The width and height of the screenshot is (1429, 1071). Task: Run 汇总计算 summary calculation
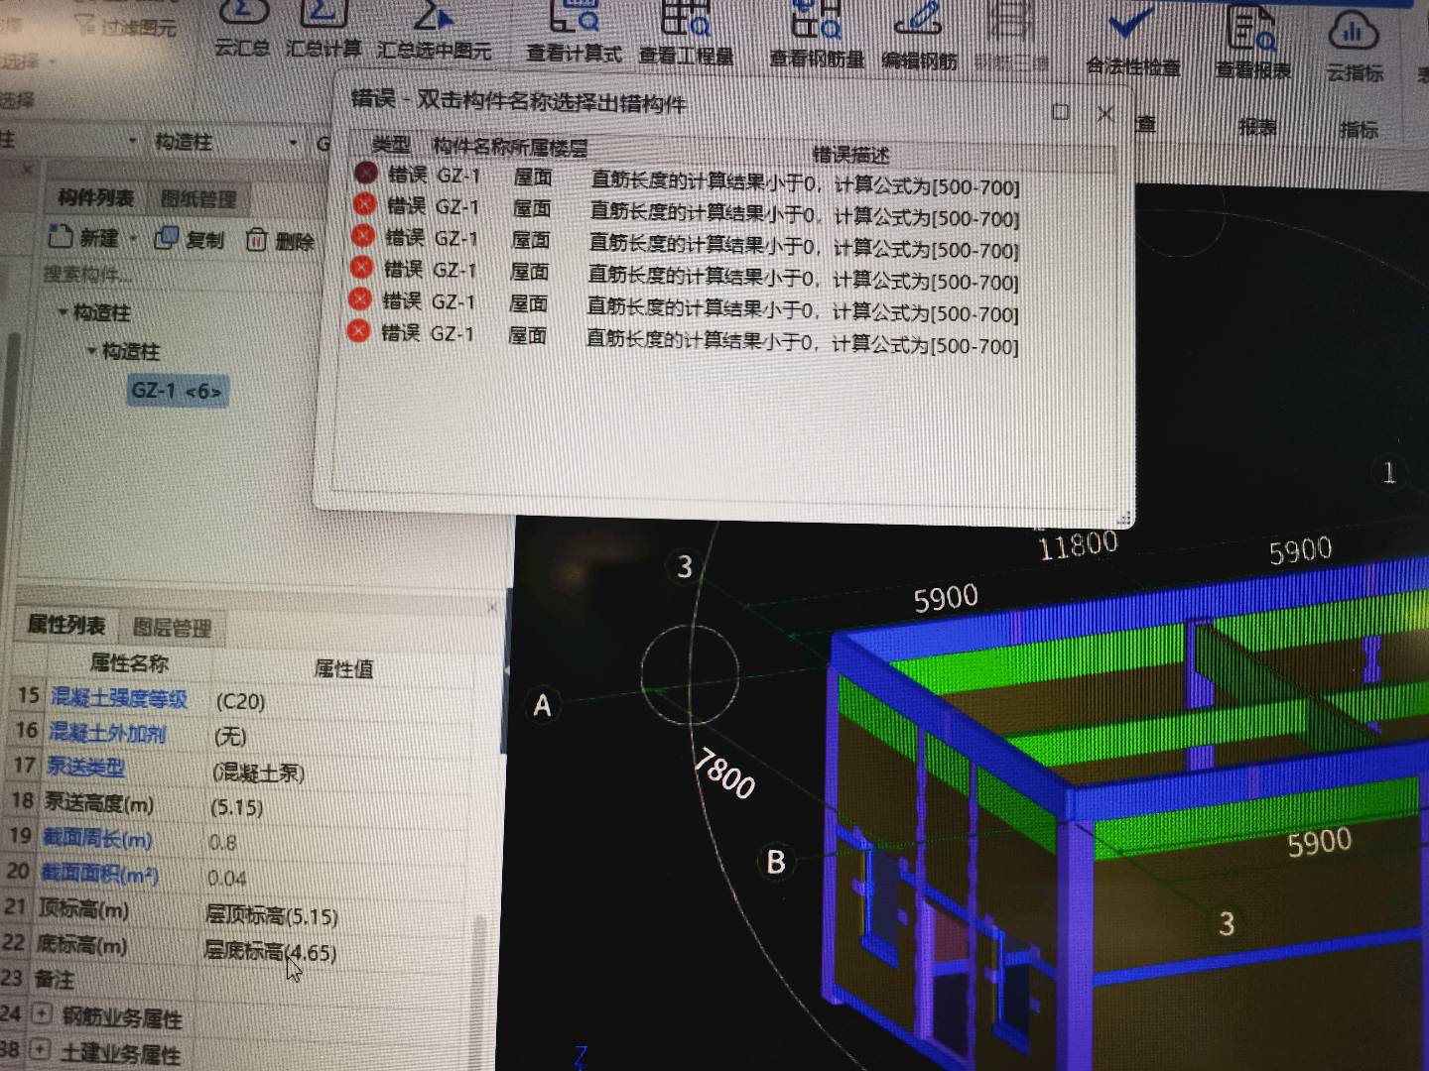[324, 30]
